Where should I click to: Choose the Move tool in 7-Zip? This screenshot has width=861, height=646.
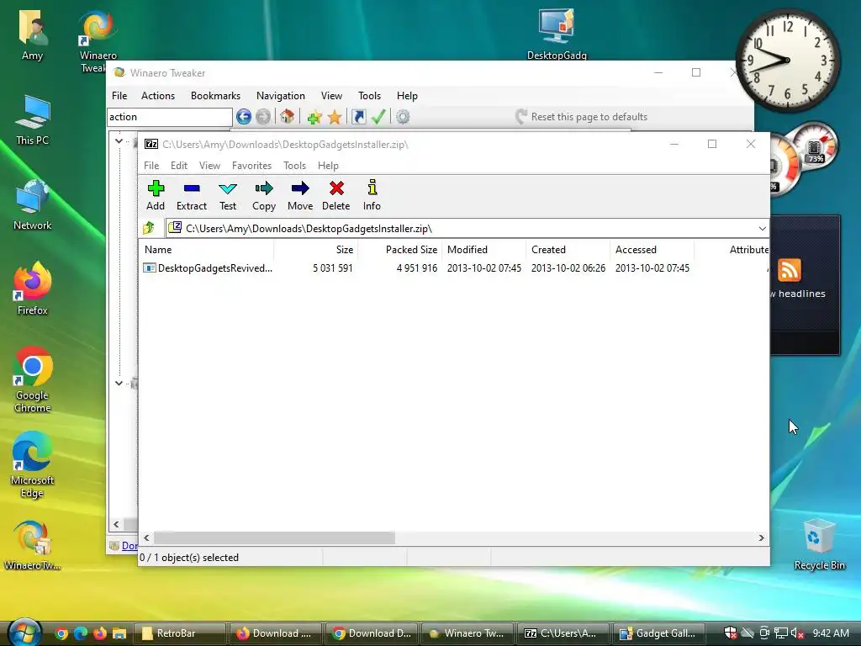click(300, 195)
